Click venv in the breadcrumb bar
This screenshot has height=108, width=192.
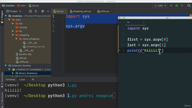click(x=21, y=6)
